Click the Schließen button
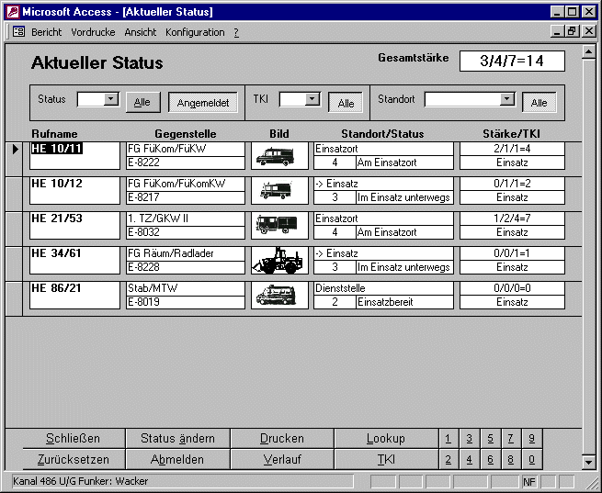Image resolution: width=602 pixels, height=493 pixels. tap(74, 438)
